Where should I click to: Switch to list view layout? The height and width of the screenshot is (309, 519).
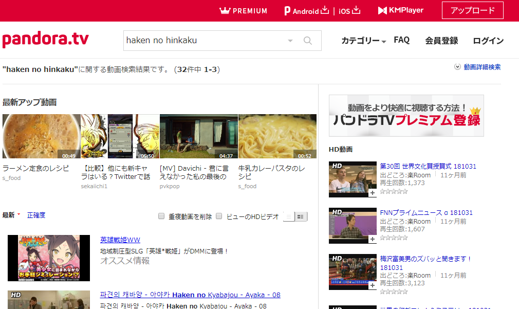[289, 216]
